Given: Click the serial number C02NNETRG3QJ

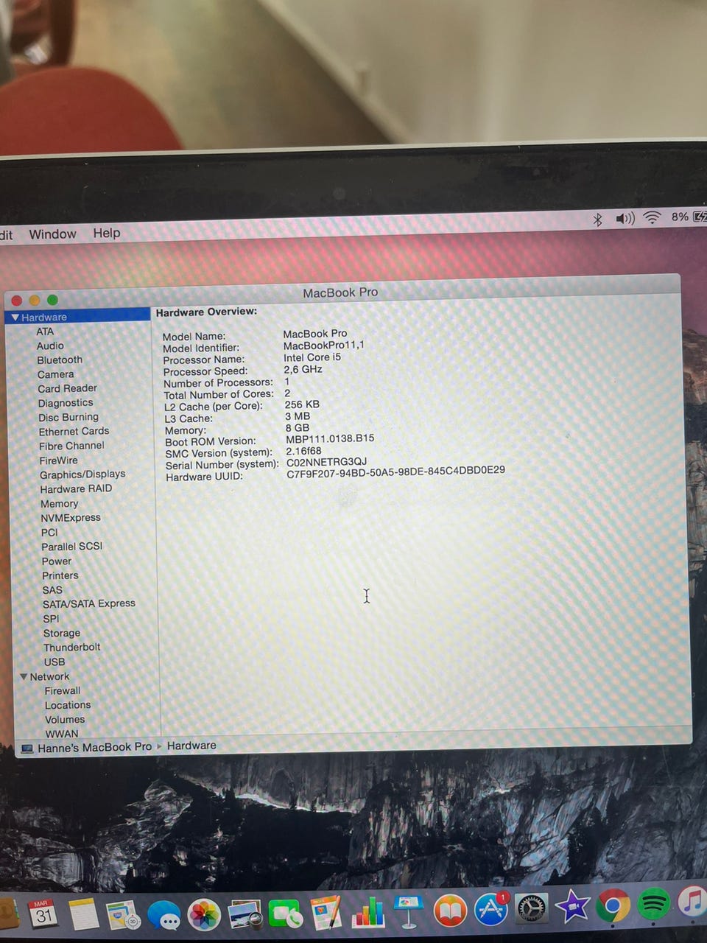Looking at the screenshot, I should click(x=326, y=462).
